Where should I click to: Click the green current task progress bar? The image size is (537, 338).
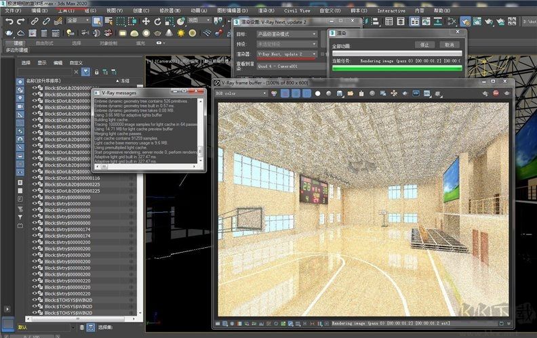pyautogui.click(x=397, y=67)
